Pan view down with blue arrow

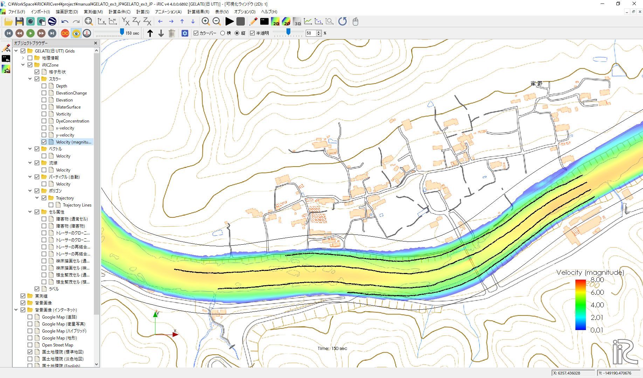coord(193,22)
